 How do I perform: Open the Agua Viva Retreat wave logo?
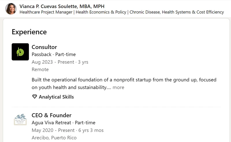point(20,120)
